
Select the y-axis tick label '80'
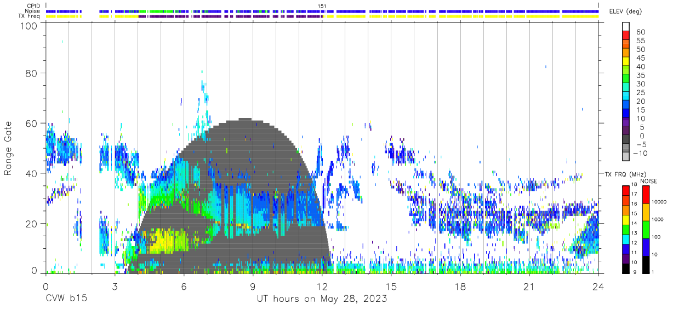coord(32,73)
